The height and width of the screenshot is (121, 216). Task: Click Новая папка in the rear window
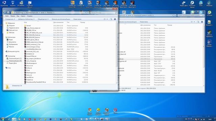click(144, 22)
